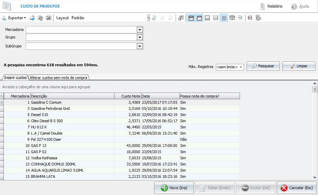This screenshot has height=195, width=318.
Task: Click the collapse all groups icon
Action: pyautogui.click(x=250, y=18)
